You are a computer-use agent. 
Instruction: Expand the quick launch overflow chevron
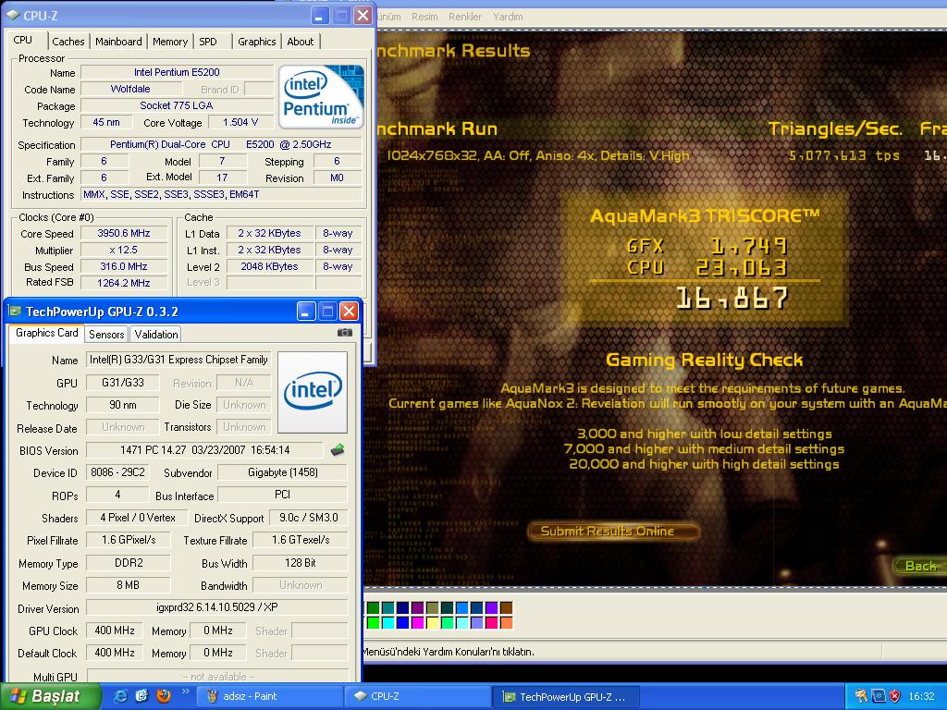(185, 692)
